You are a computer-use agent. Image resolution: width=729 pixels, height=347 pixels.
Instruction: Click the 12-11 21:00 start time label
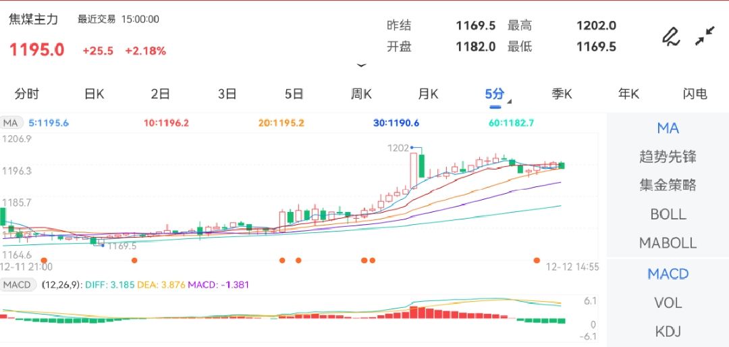coord(26,267)
